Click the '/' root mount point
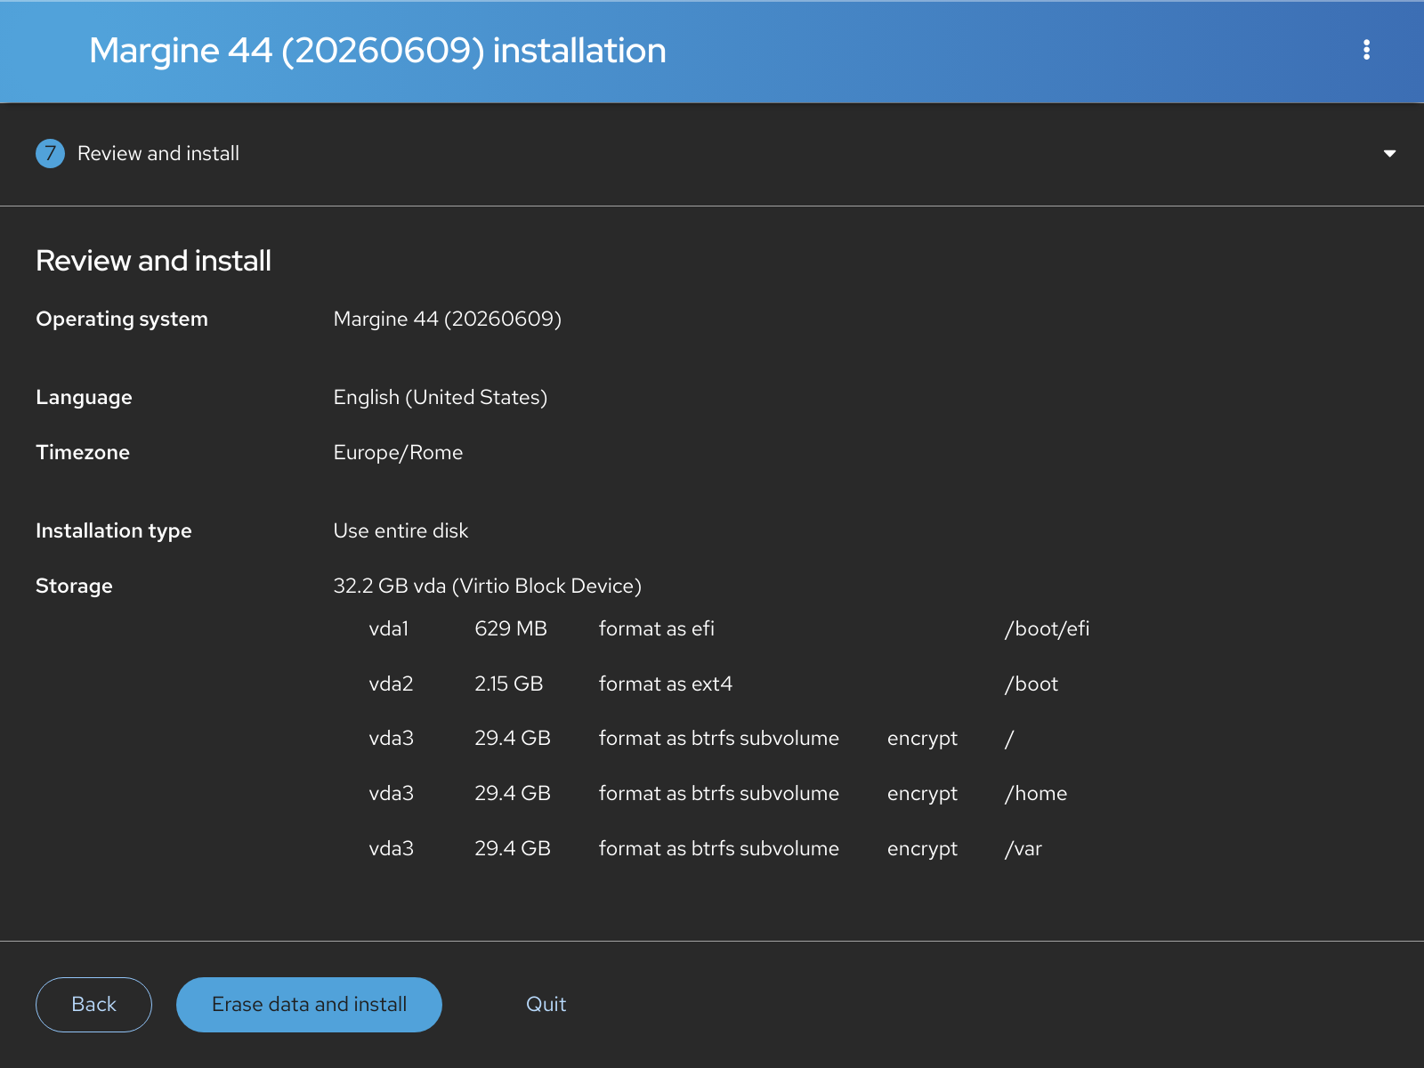Viewport: 1424px width, 1068px height. (x=1009, y=739)
